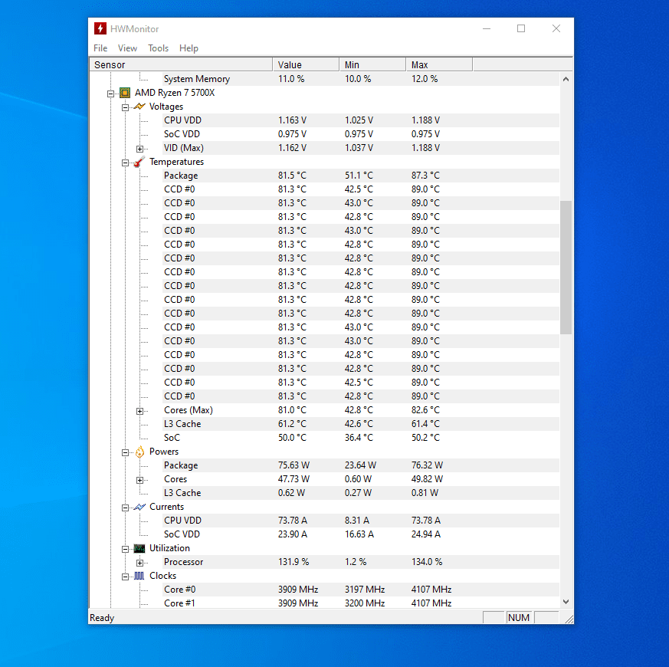Click the 81.5 °C Package value
Image resolution: width=669 pixels, height=667 pixels.
[292, 176]
